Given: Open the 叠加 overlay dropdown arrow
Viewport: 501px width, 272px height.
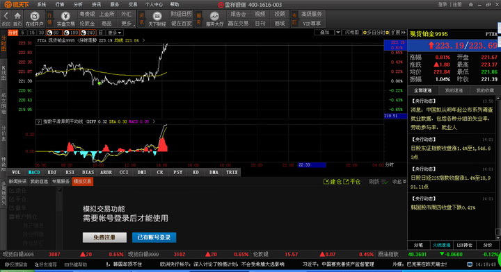Looking at the screenshot, I should click(x=337, y=33).
